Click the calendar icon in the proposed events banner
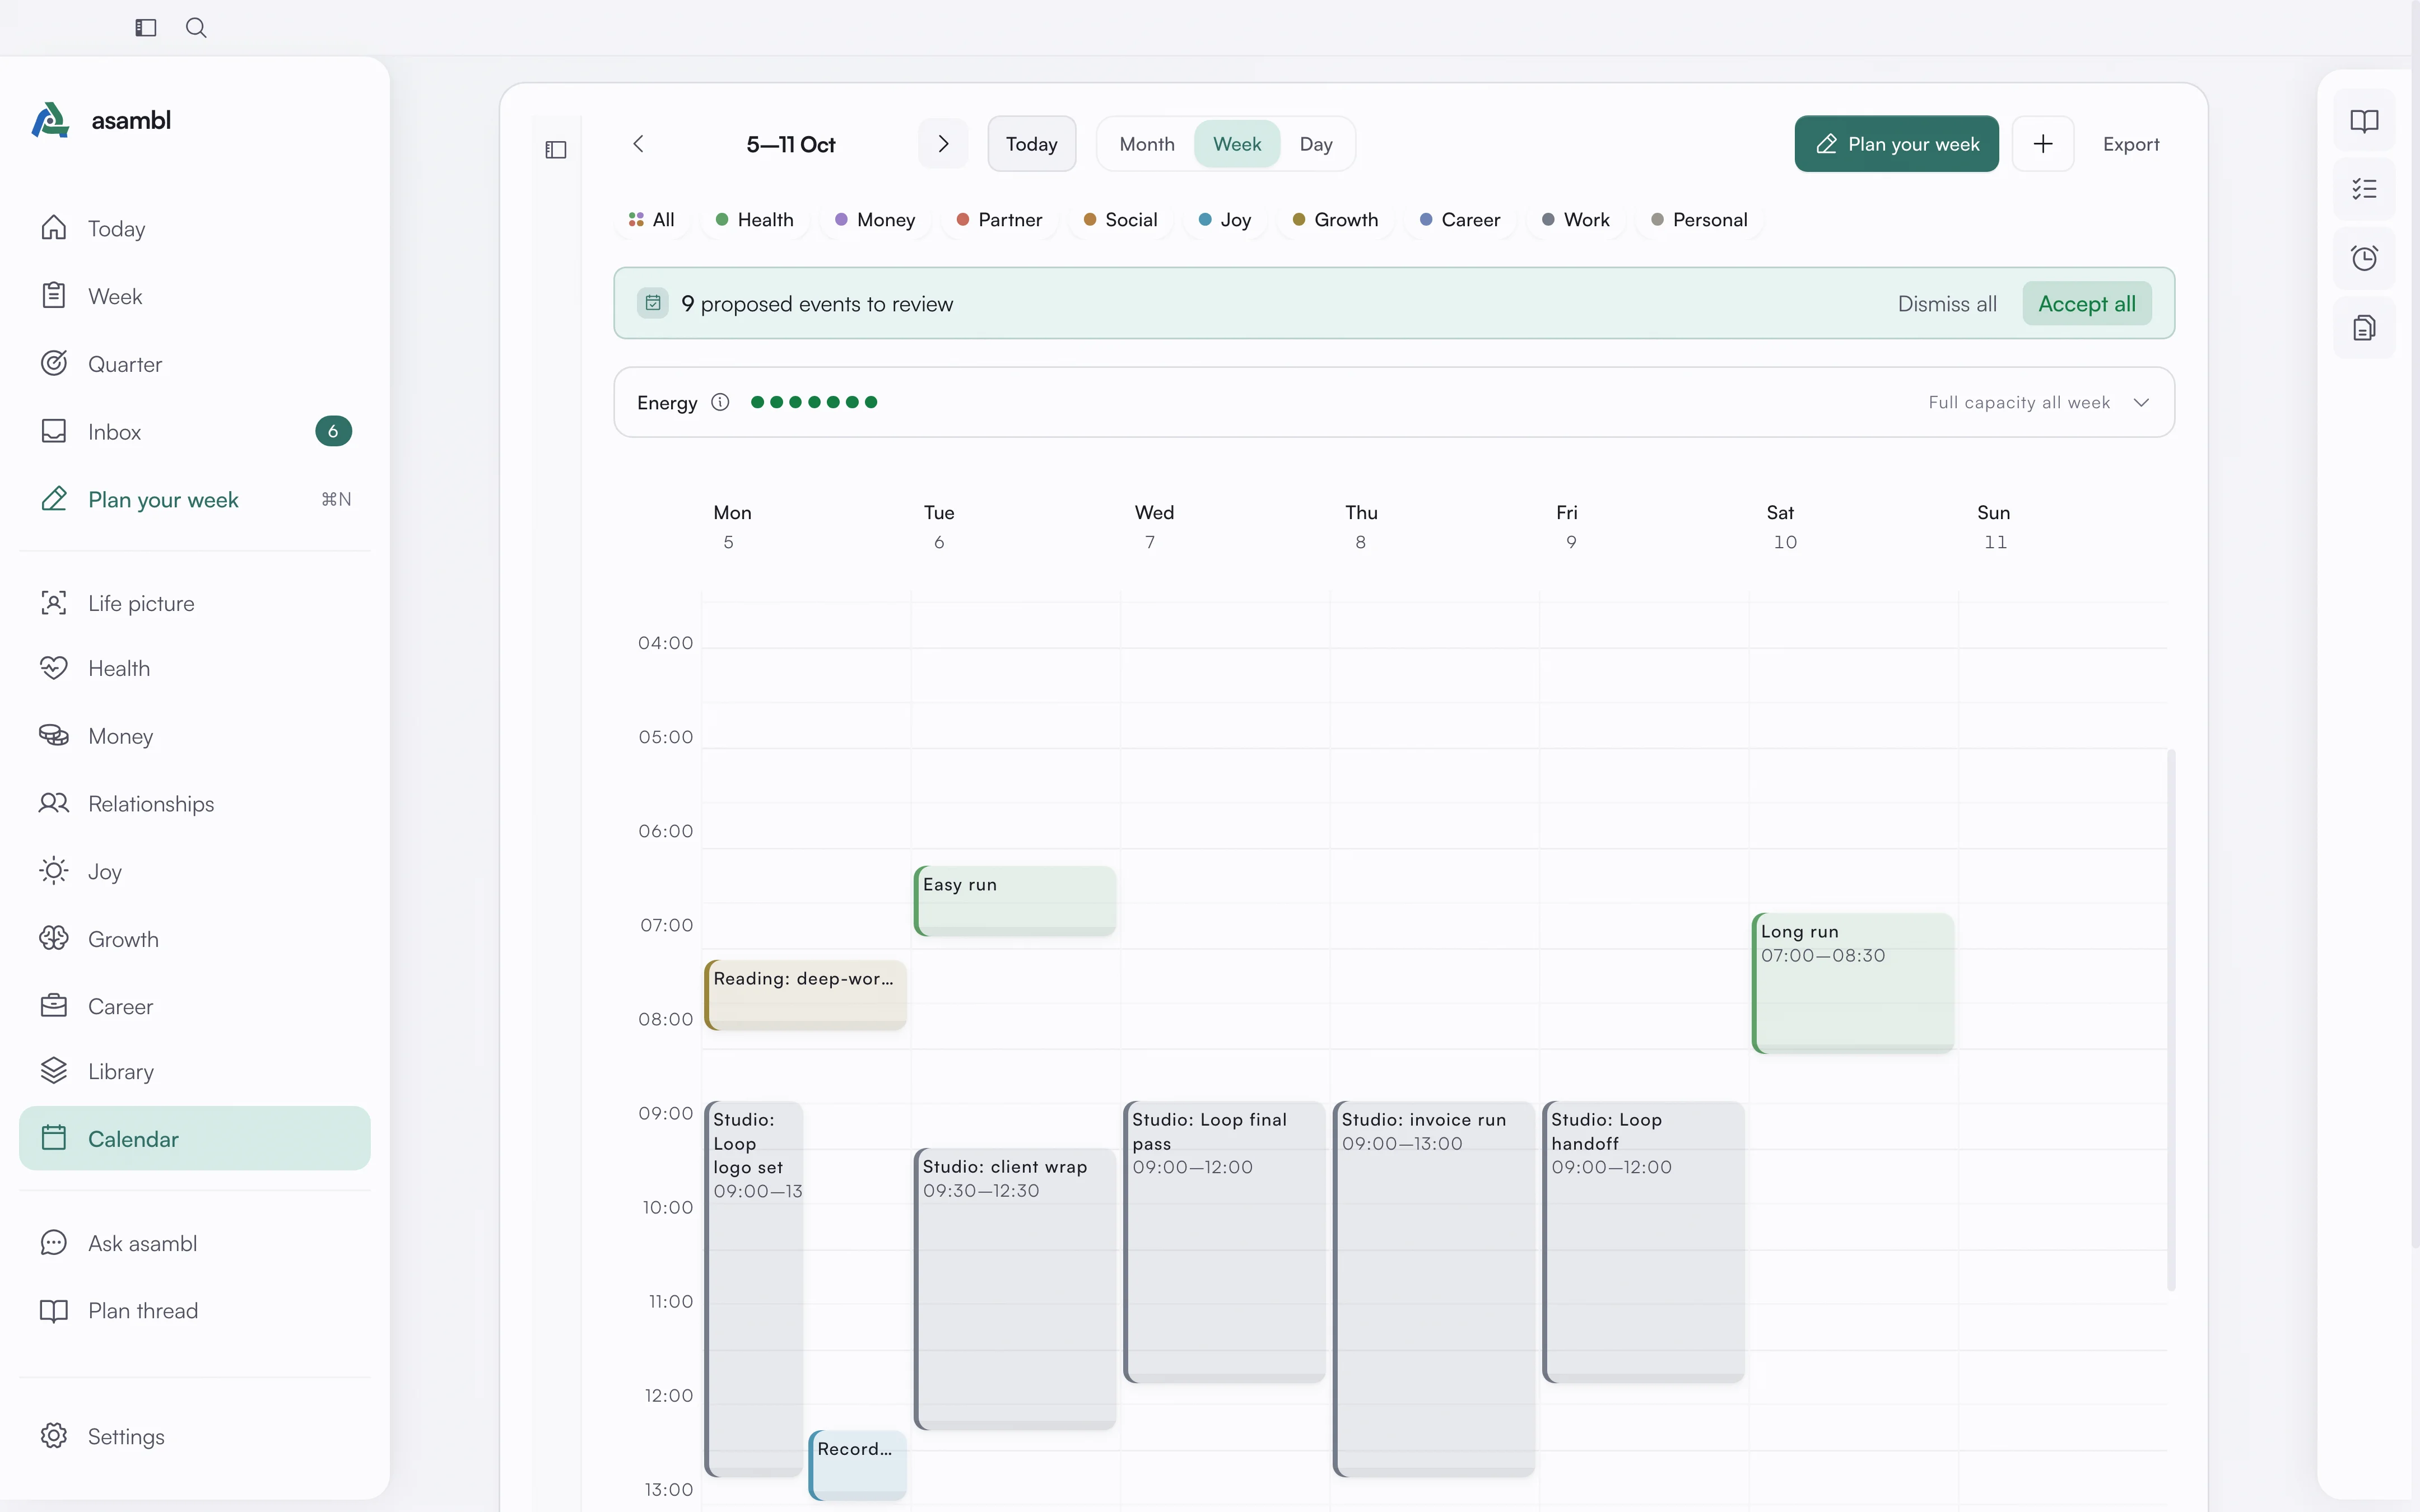Screen dimensions: 2420x1512 click(653, 303)
